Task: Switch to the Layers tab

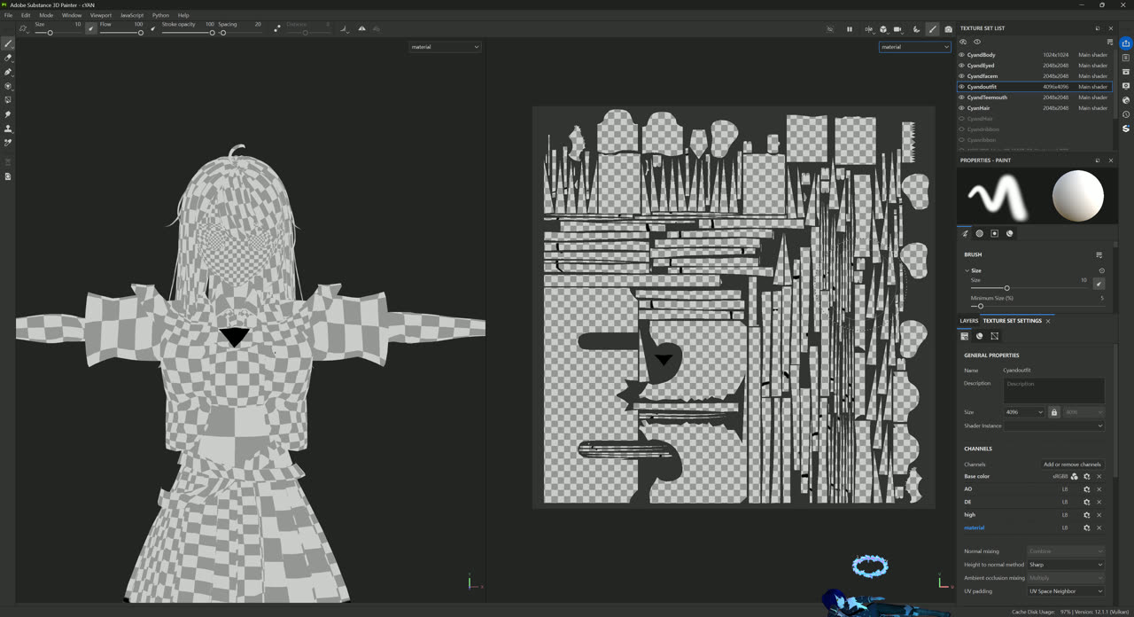Action: [969, 321]
